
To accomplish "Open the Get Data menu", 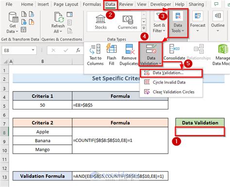I will [12, 22].
